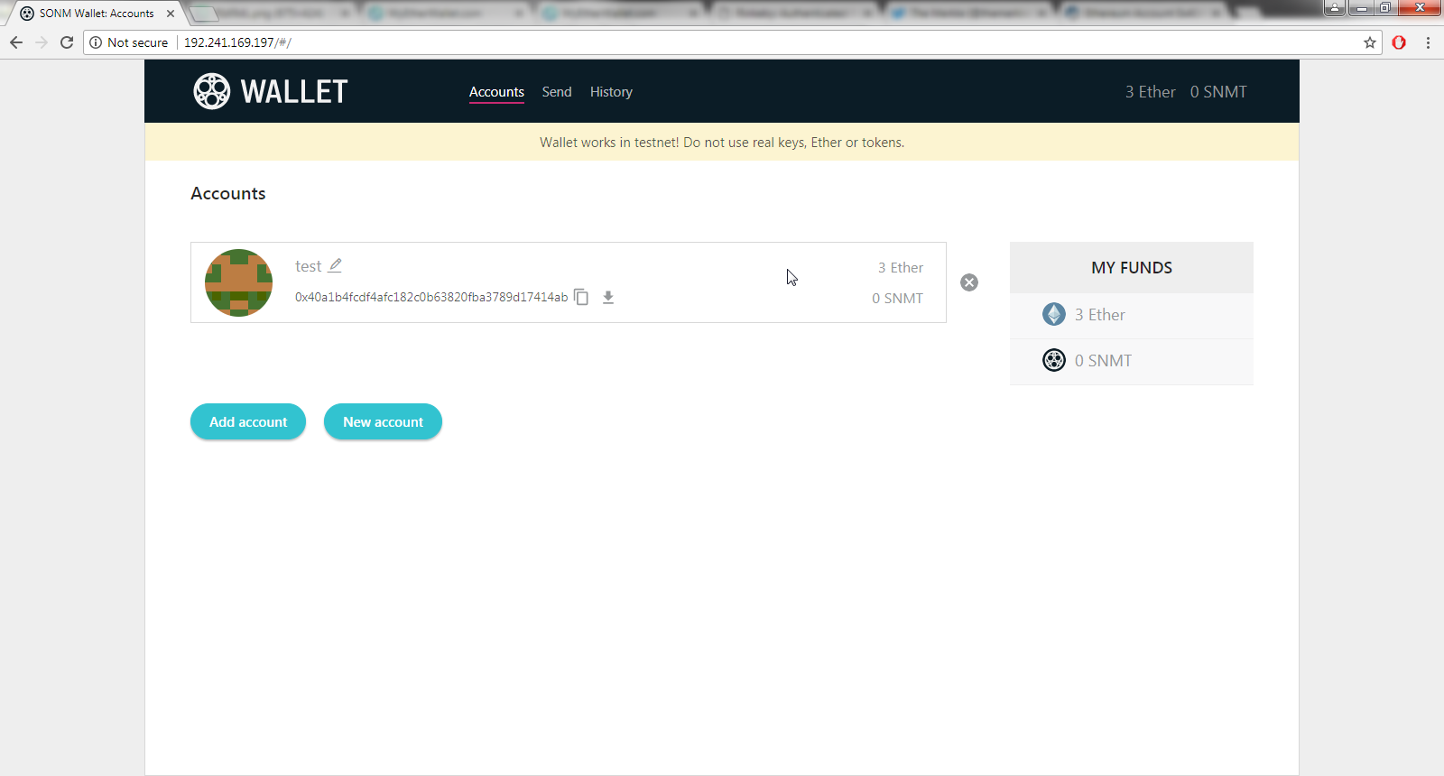Viewport: 1444px width, 776px height.
Task: Open the Send tab
Action: (x=557, y=92)
